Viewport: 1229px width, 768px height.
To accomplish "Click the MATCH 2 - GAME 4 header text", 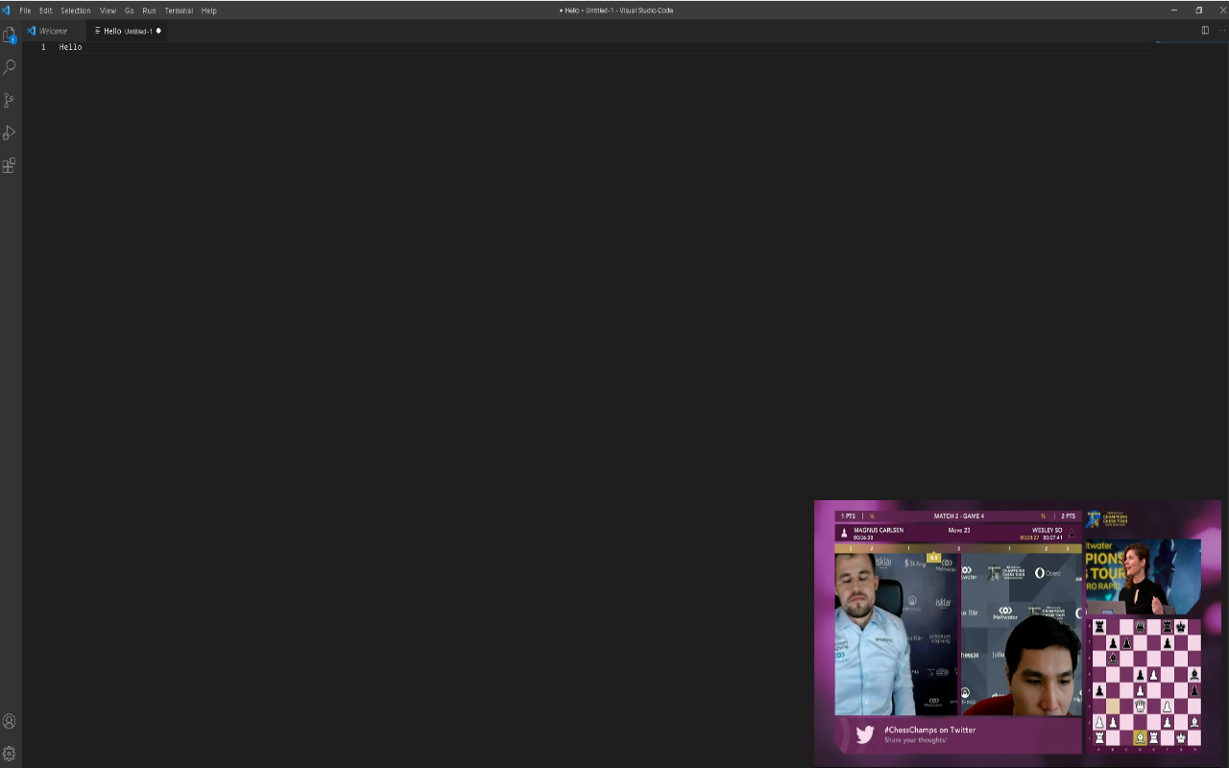I will [x=958, y=516].
